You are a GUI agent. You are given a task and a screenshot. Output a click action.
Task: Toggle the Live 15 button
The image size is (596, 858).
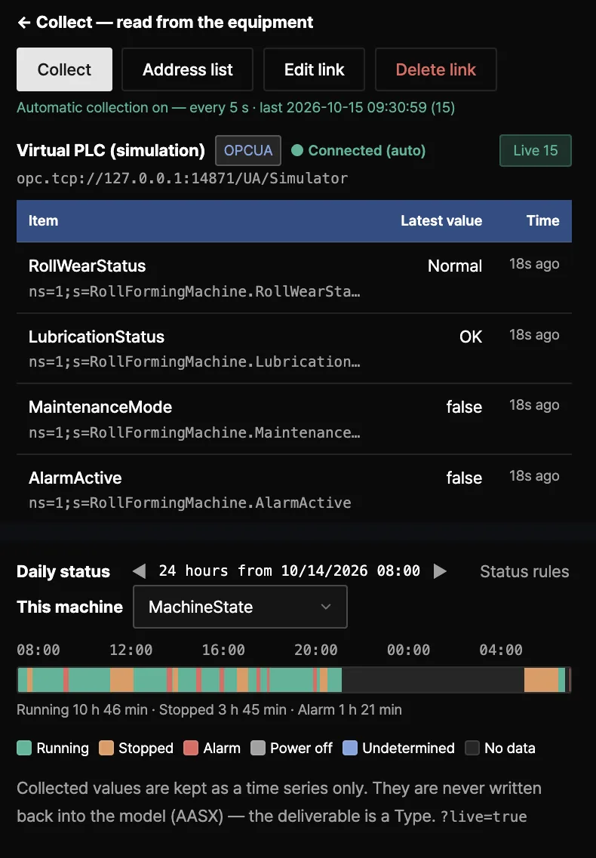click(535, 150)
